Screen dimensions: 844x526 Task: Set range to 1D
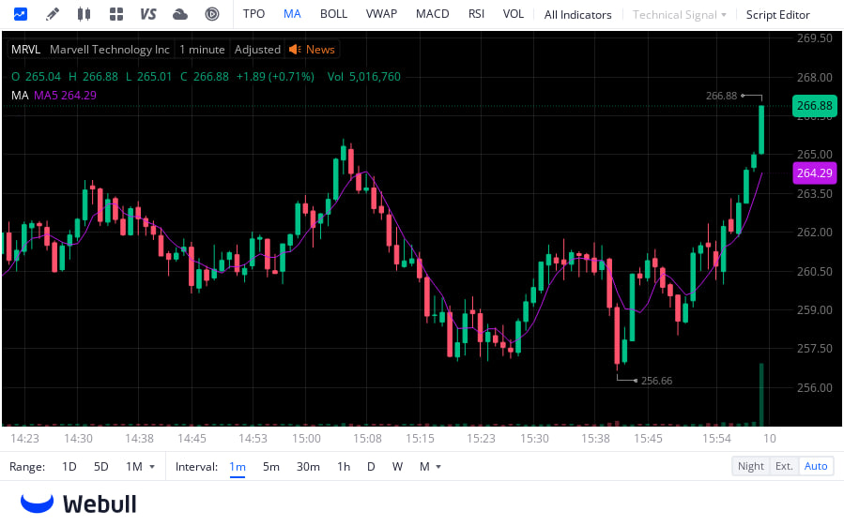pos(69,467)
